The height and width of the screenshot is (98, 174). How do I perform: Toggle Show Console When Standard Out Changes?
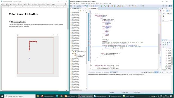(x=155, y=72)
